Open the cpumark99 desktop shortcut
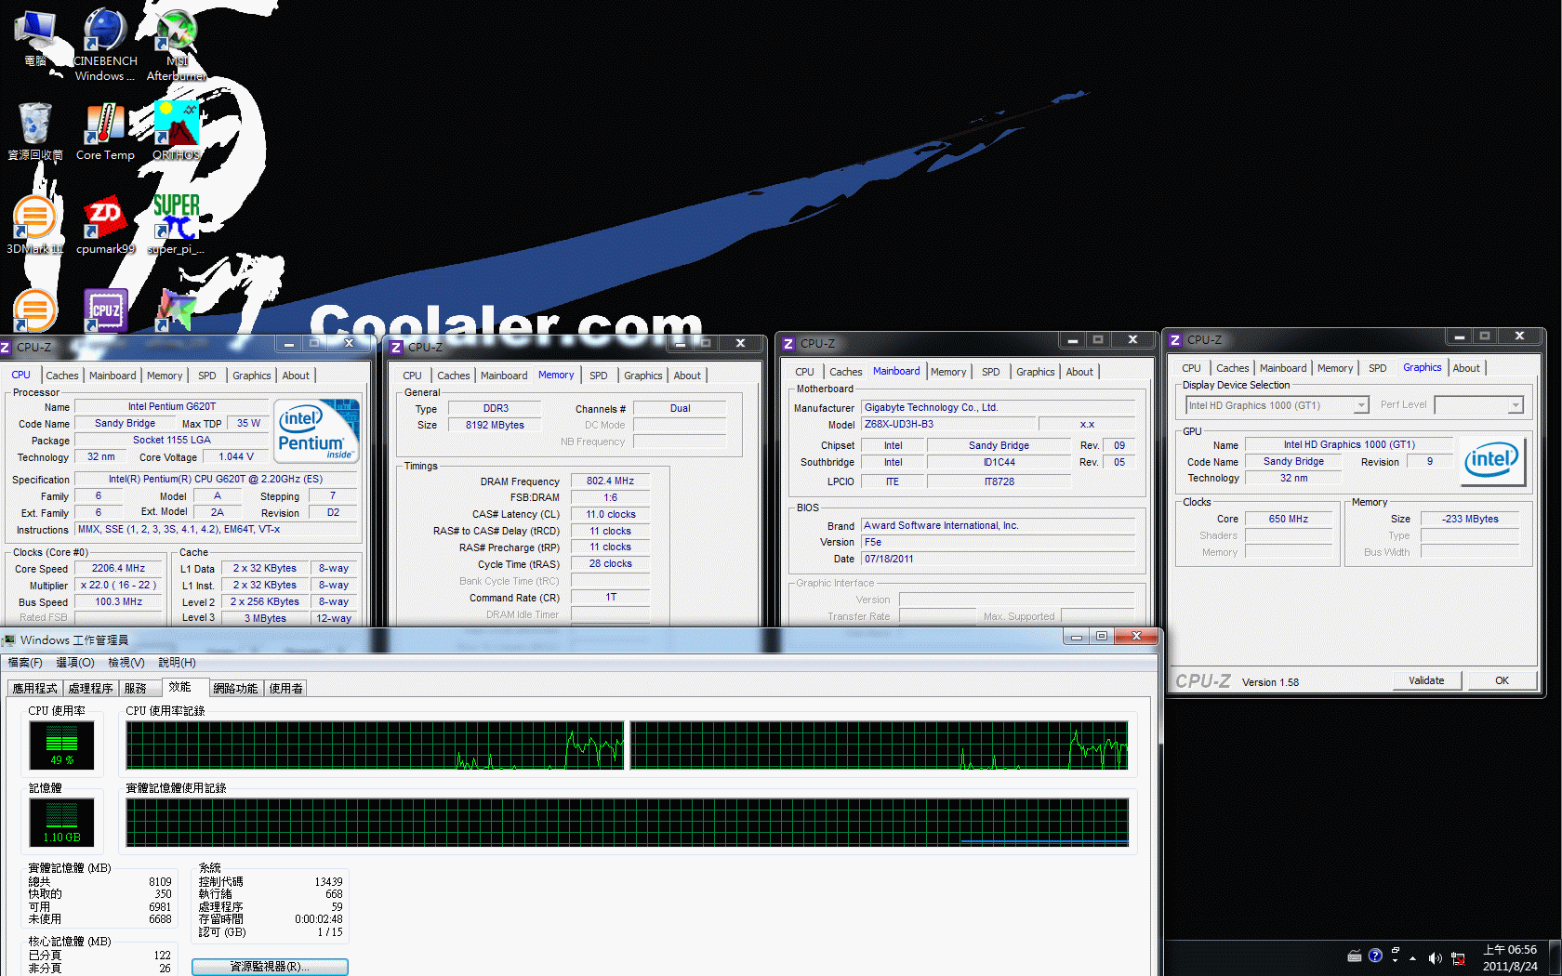1562x976 pixels. (105, 224)
